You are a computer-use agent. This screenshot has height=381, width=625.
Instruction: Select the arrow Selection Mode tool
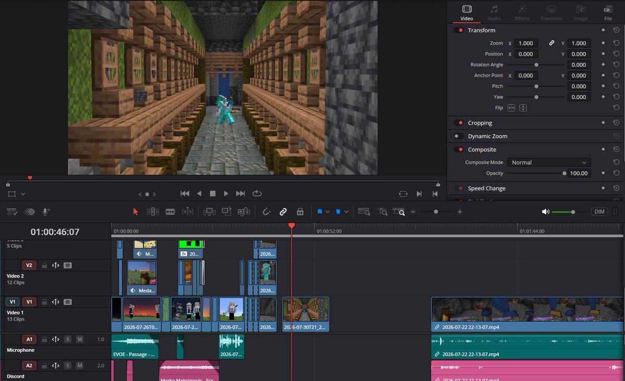135,212
